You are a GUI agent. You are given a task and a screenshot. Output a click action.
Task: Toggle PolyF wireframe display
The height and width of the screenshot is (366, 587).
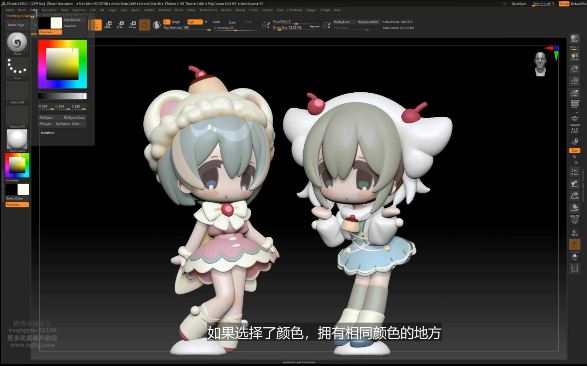point(575,220)
